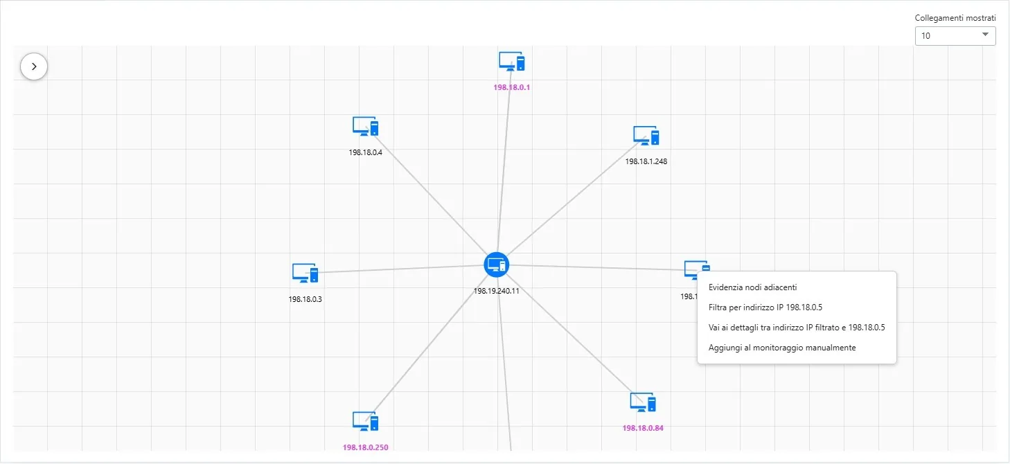Expand the side panel with the chevron button
This screenshot has height=464, width=1010.
[34, 66]
